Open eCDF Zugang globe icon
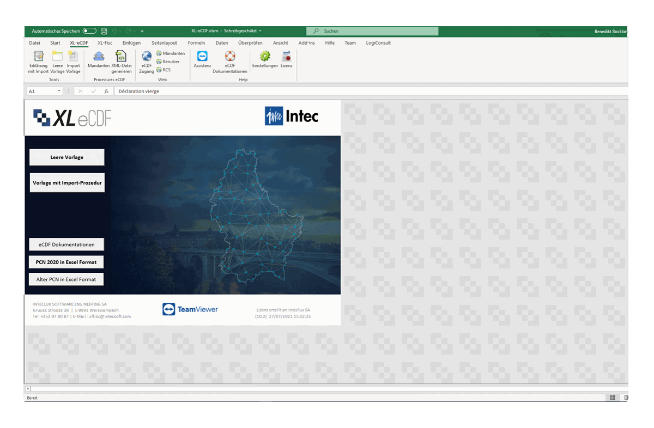Viewport: 654px width, 428px height. (147, 57)
